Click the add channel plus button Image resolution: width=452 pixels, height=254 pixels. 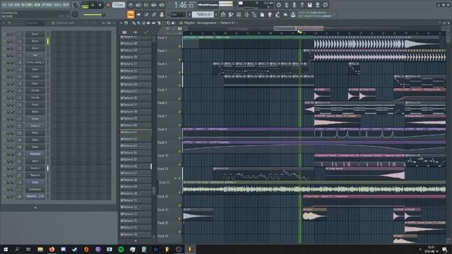pyautogui.click(x=35, y=207)
